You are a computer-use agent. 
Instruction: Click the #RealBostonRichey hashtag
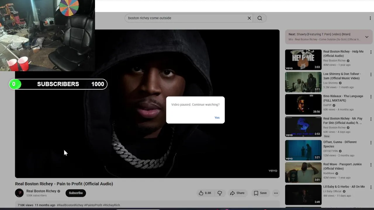tap(70, 205)
